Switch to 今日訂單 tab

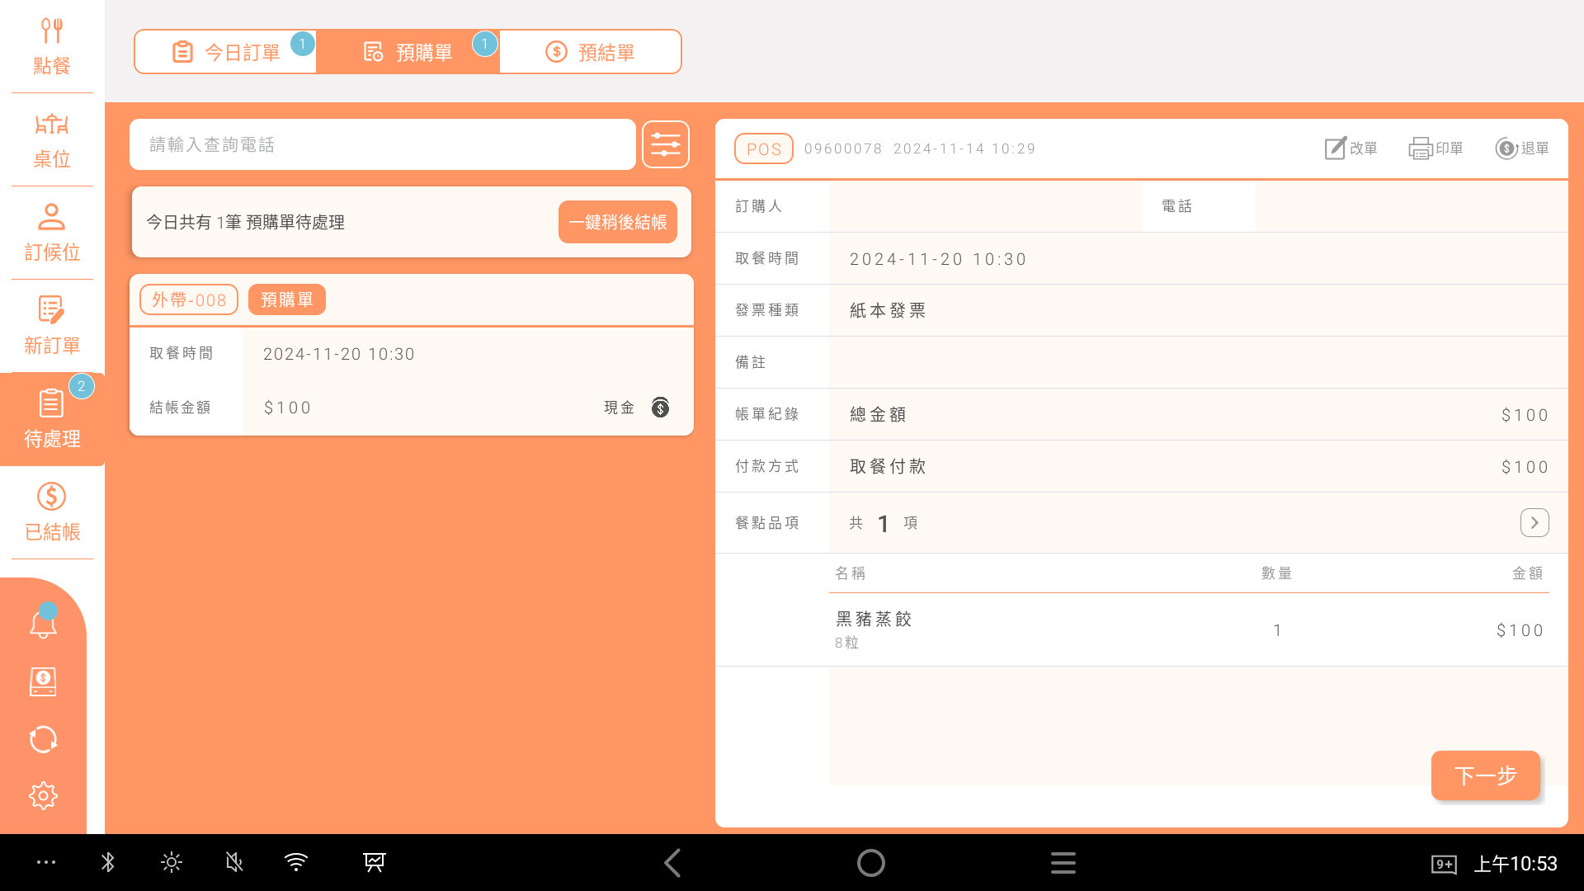pyautogui.click(x=226, y=52)
